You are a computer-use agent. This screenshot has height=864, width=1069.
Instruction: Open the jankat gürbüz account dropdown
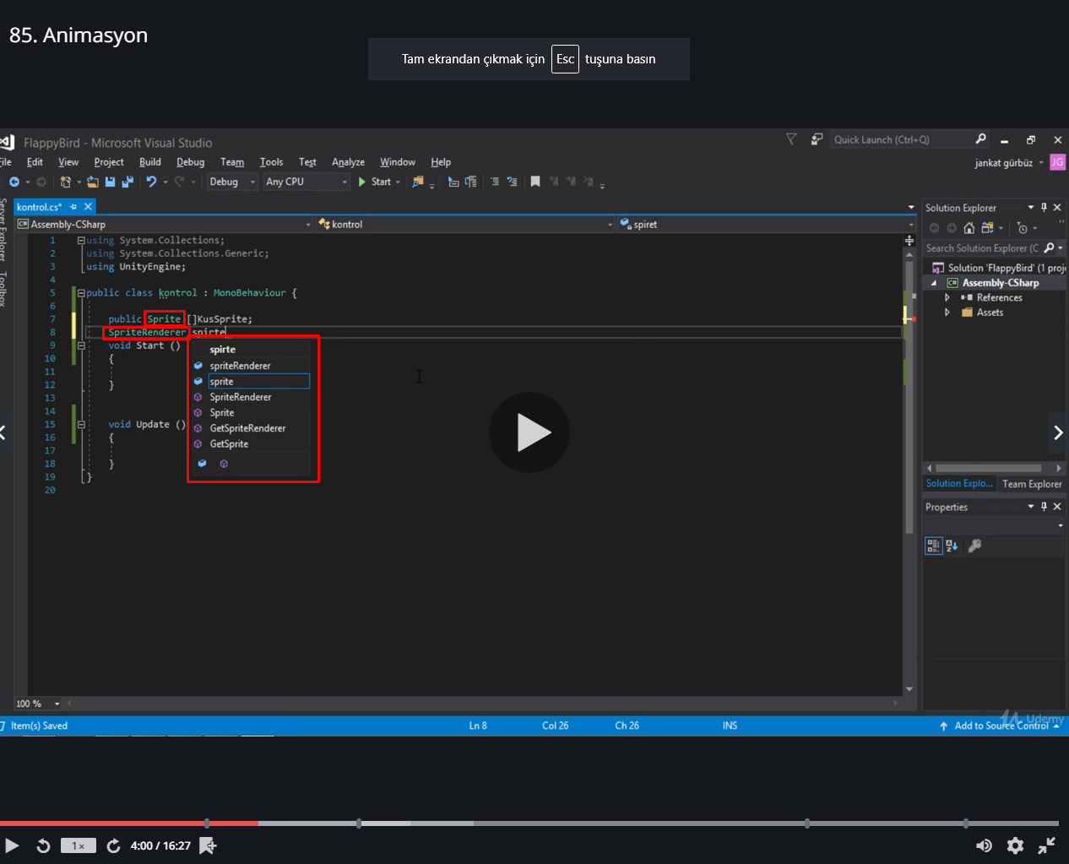(1009, 163)
